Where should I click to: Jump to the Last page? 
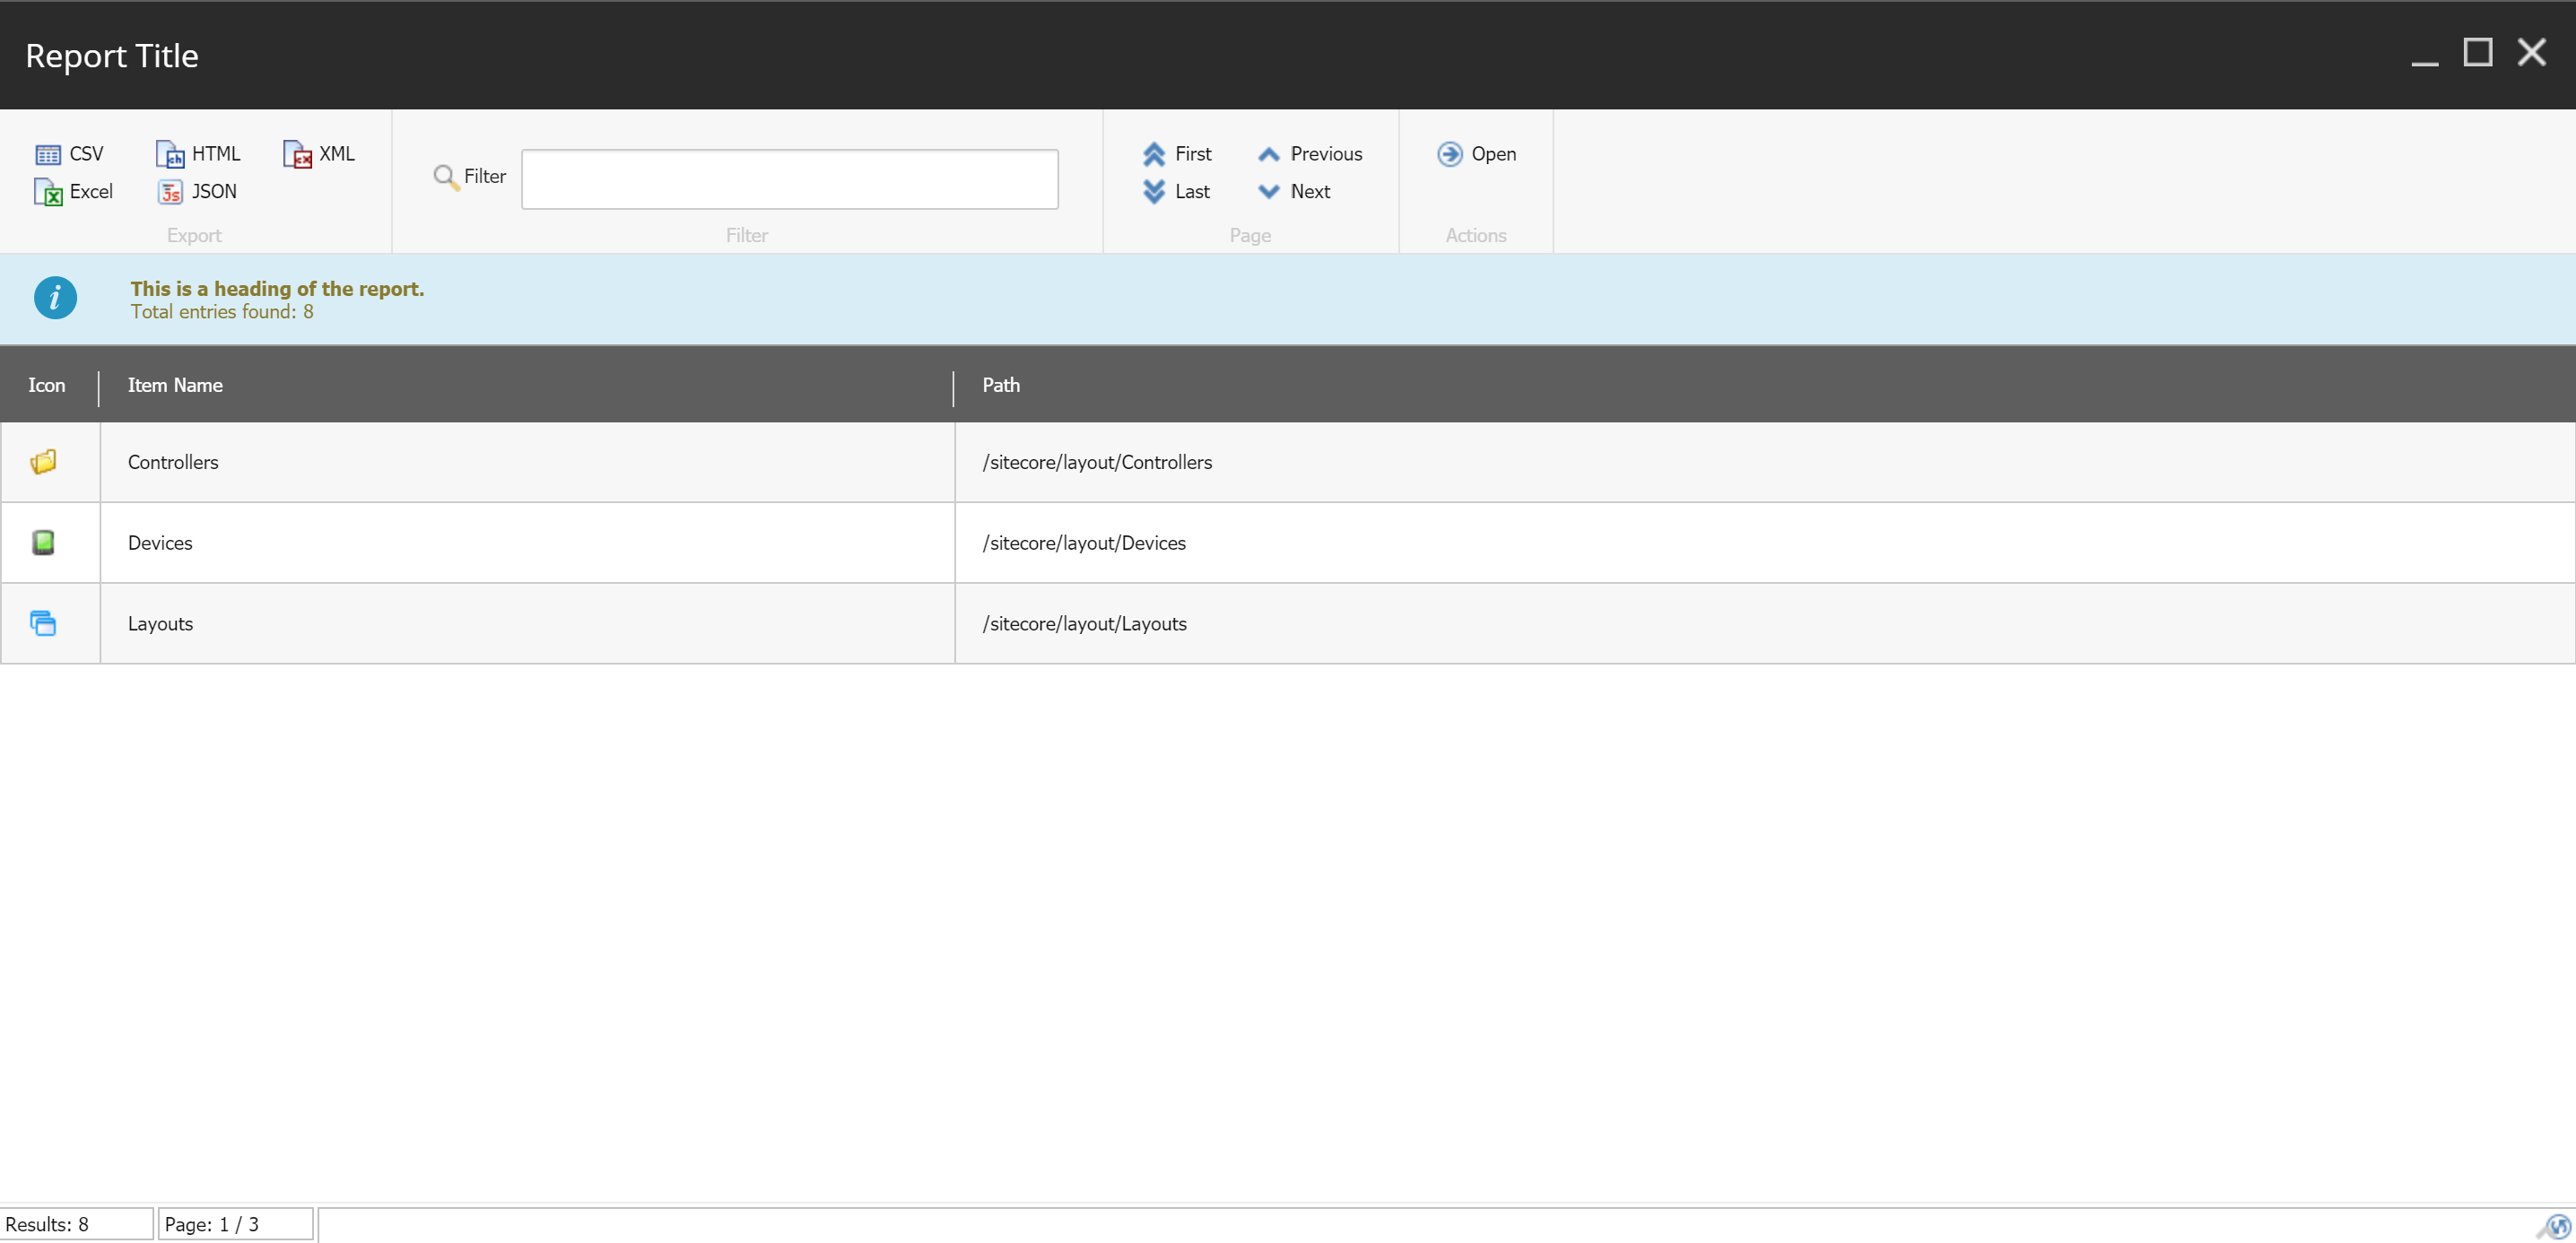click(x=1176, y=192)
